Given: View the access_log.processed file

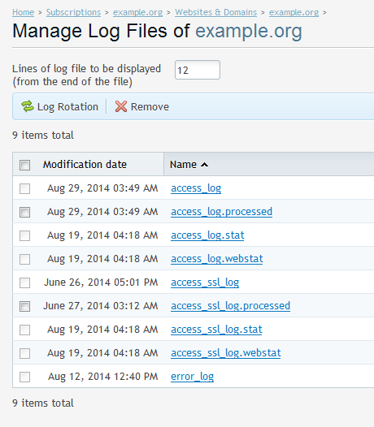Looking at the screenshot, I should click(221, 212).
